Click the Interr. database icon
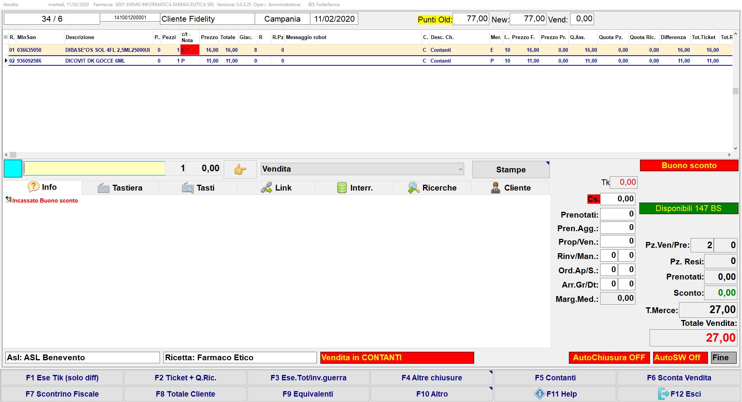The height and width of the screenshot is (402, 742). click(x=342, y=188)
